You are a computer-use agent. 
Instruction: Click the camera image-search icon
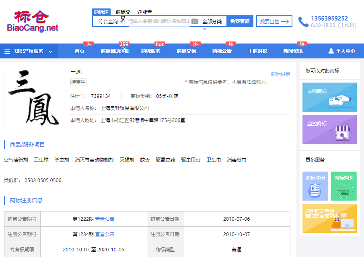click(195, 21)
